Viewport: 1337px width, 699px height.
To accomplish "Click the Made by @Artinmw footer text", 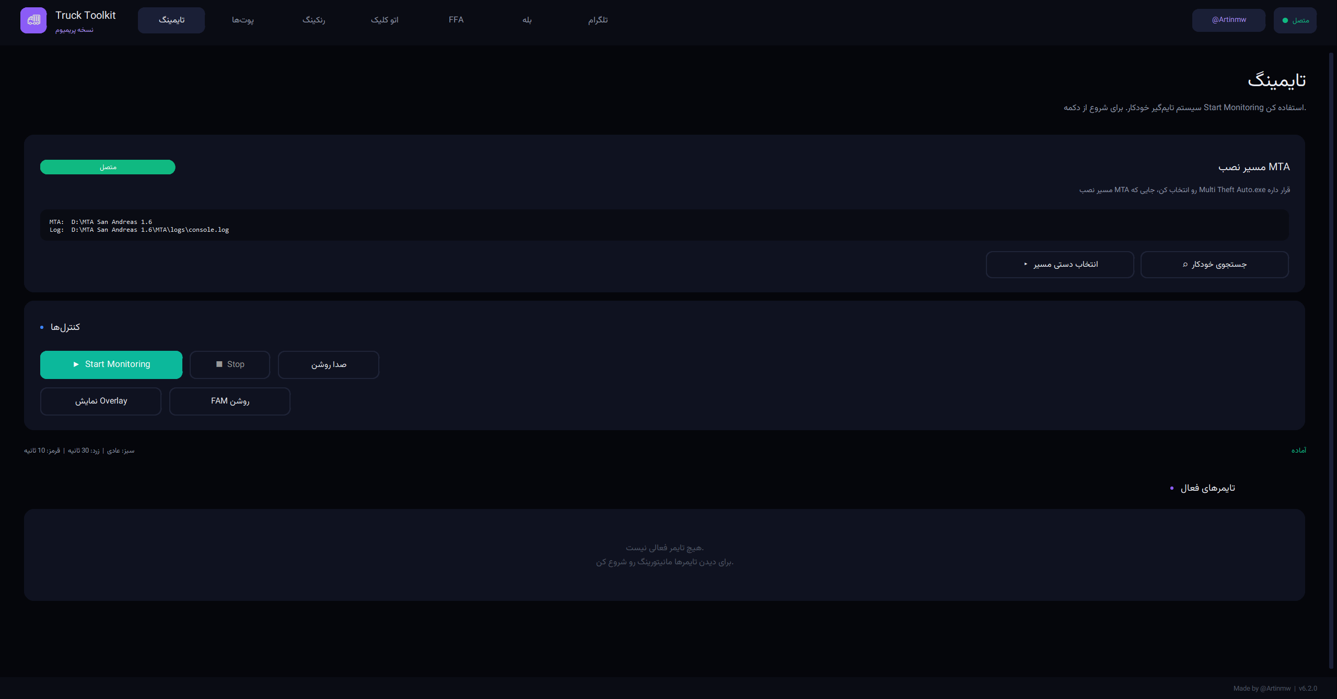I will (x=1262, y=689).
